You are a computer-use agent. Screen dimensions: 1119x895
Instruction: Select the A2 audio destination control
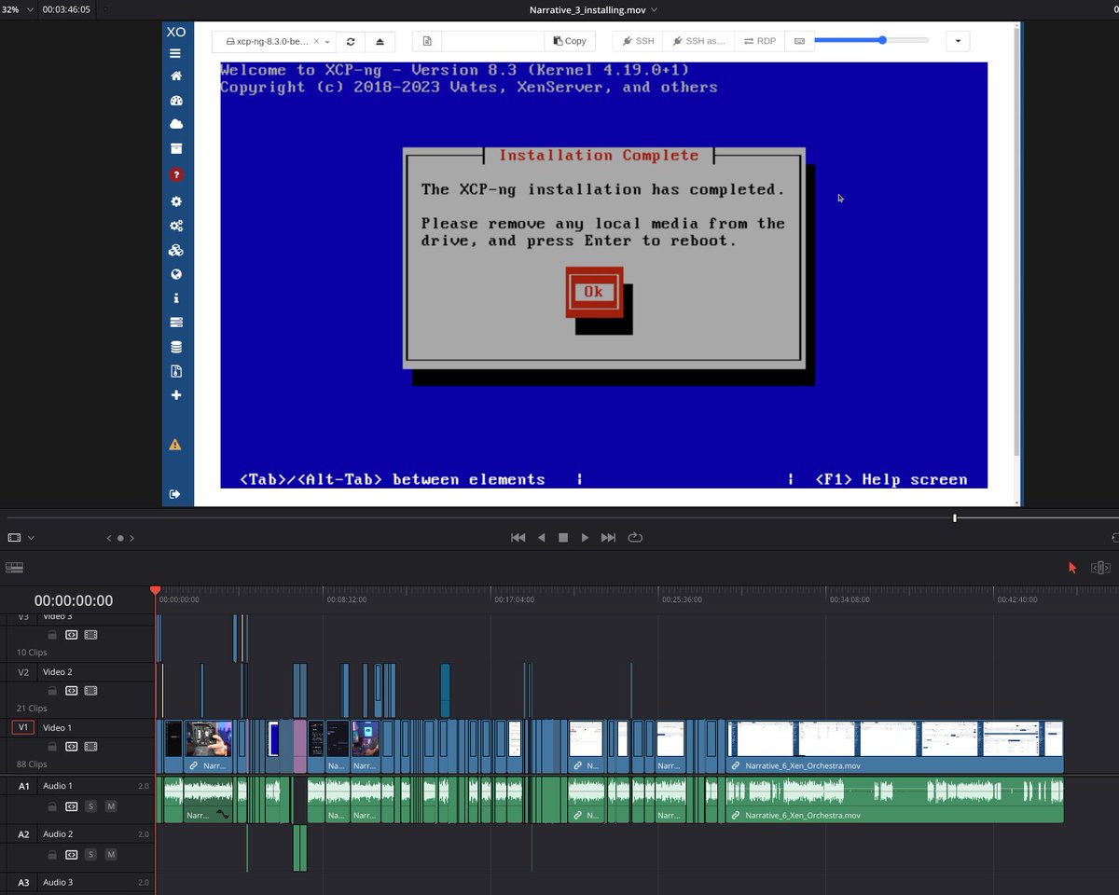coord(23,834)
